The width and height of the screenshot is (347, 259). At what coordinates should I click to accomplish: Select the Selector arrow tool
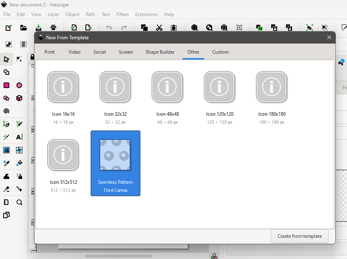6,59
